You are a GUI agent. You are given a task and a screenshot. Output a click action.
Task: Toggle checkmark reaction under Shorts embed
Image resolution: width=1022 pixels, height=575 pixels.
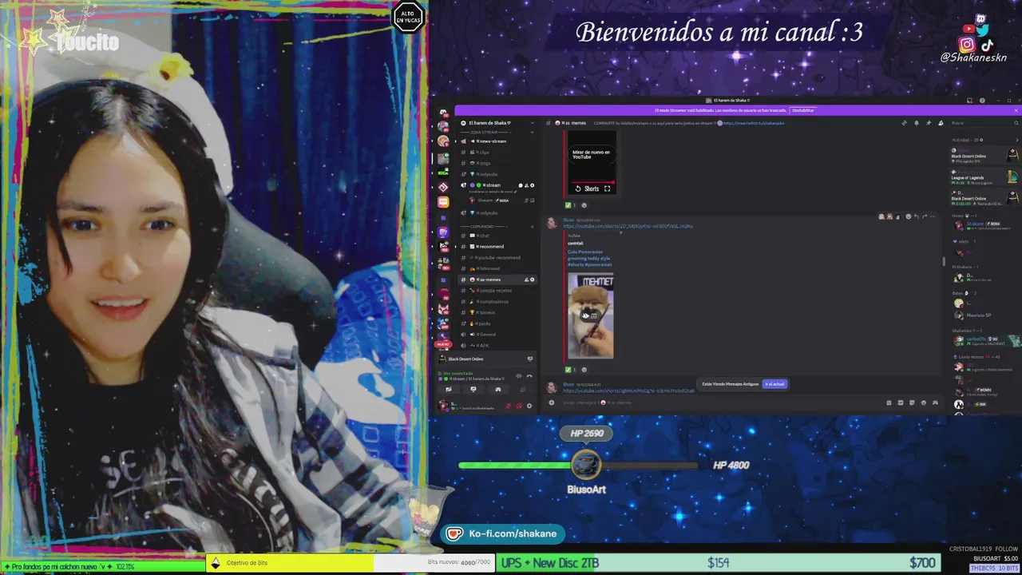570,205
